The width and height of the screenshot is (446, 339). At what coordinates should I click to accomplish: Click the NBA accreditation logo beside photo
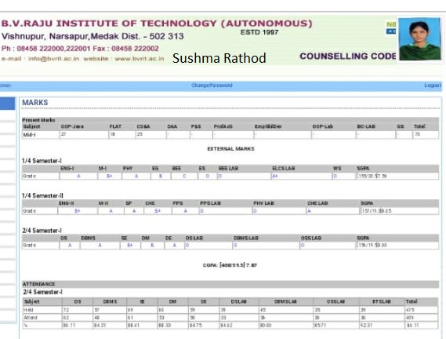tap(391, 28)
